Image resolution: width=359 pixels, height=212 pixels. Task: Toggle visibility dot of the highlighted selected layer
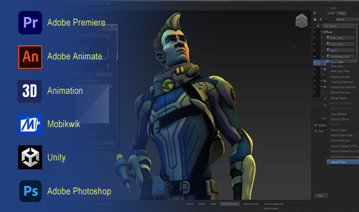pyautogui.click(x=315, y=63)
